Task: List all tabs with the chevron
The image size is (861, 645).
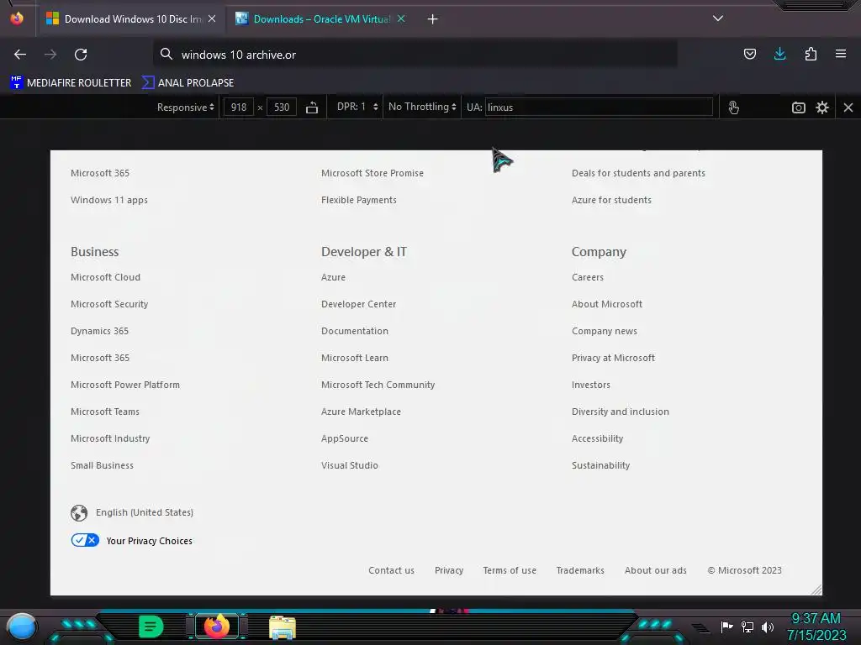Action: 718,18
